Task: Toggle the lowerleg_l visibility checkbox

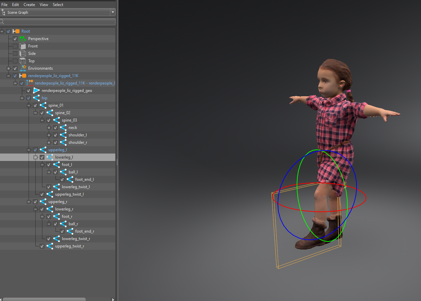Action: tap(42, 157)
